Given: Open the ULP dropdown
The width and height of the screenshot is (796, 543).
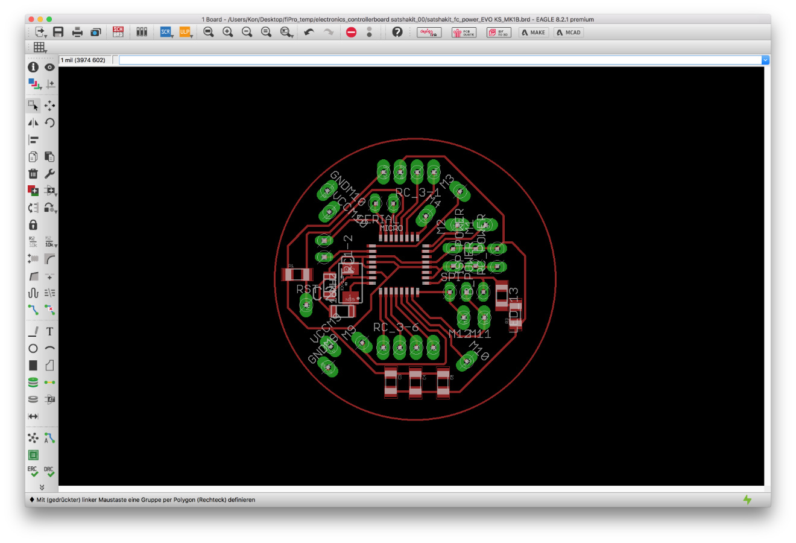Looking at the screenshot, I should 186,32.
